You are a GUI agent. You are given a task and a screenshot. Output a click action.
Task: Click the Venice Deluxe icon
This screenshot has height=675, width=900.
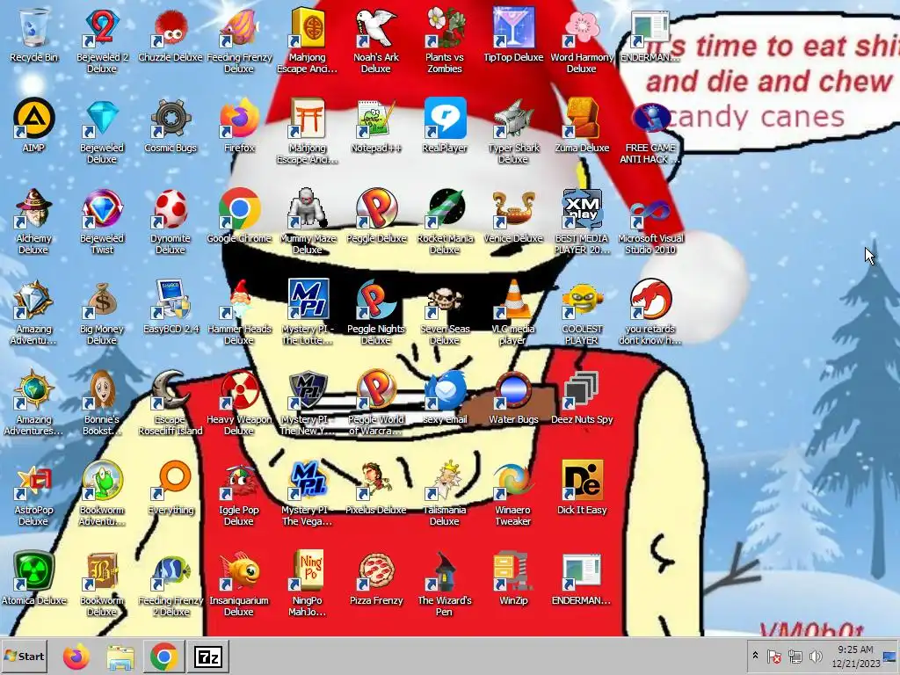(x=513, y=217)
